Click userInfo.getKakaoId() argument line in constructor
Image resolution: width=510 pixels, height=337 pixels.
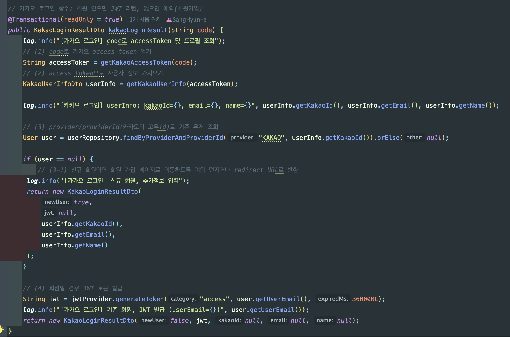pyautogui.click(x=82, y=224)
